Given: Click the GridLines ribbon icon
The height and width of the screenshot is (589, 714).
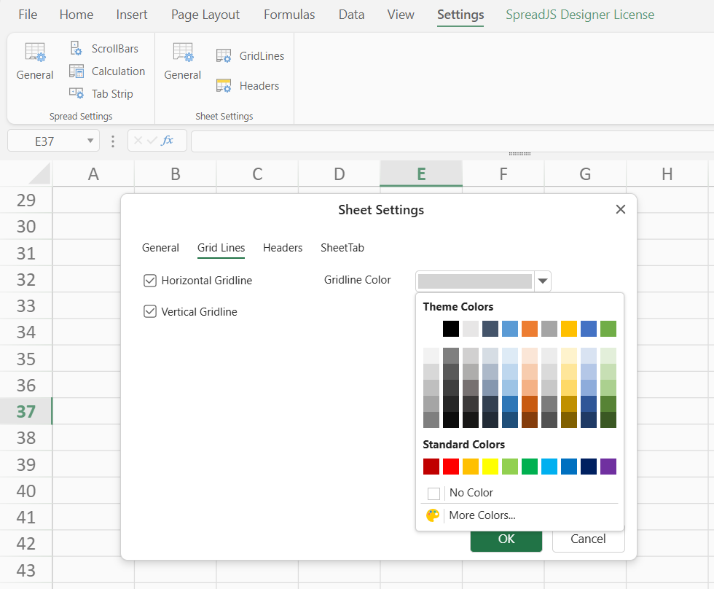Looking at the screenshot, I should (x=224, y=55).
